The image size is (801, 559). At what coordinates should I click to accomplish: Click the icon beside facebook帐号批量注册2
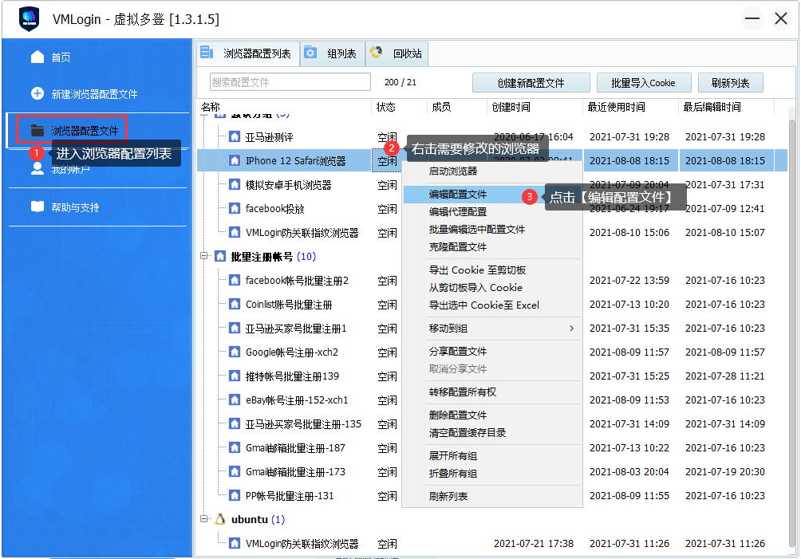pyautogui.click(x=235, y=280)
